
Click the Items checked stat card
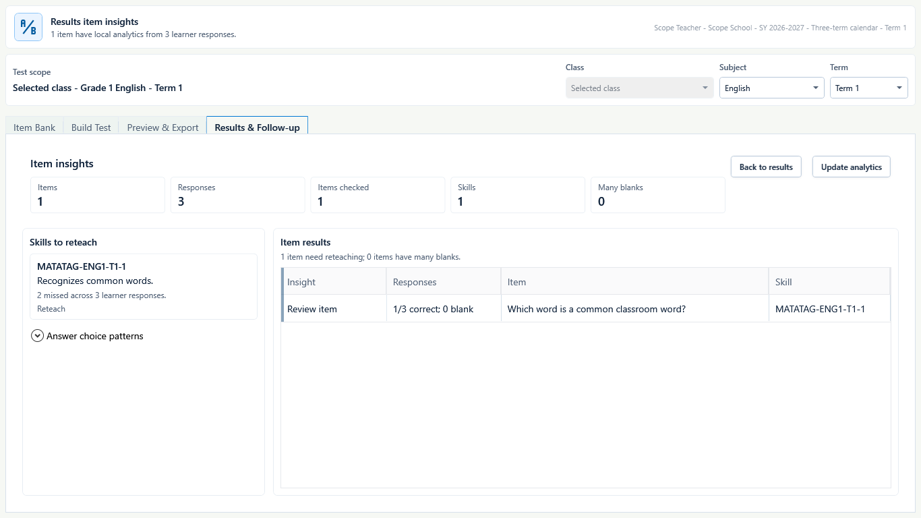pos(378,195)
